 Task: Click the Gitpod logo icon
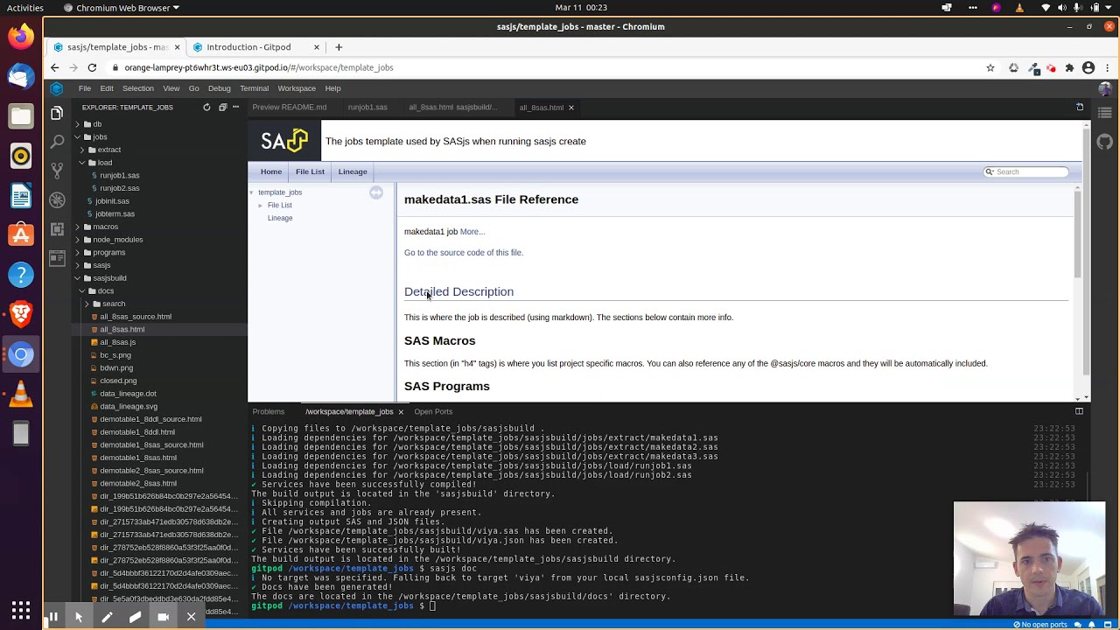tap(57, 88)
